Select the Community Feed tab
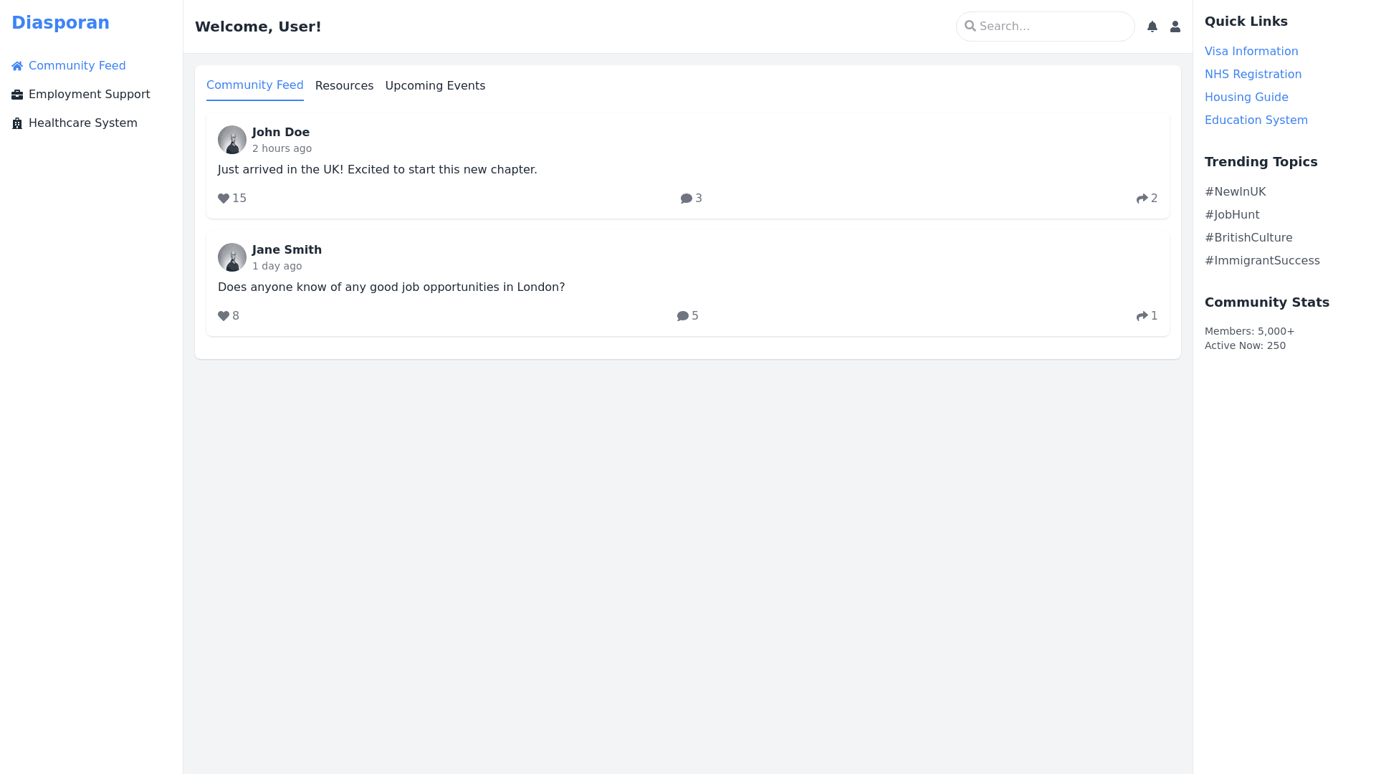 coord(254,85)
